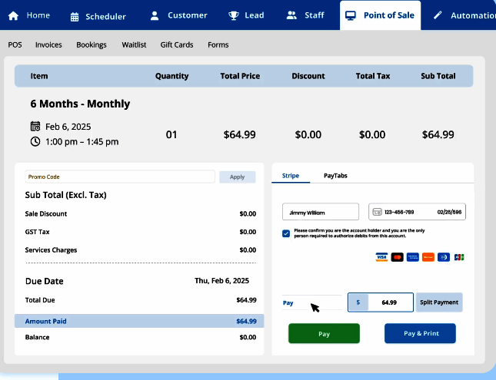The height and width of the screenshot is (380, 496).
Task: Click the Pay & Print button
Action: coord(420,334)
